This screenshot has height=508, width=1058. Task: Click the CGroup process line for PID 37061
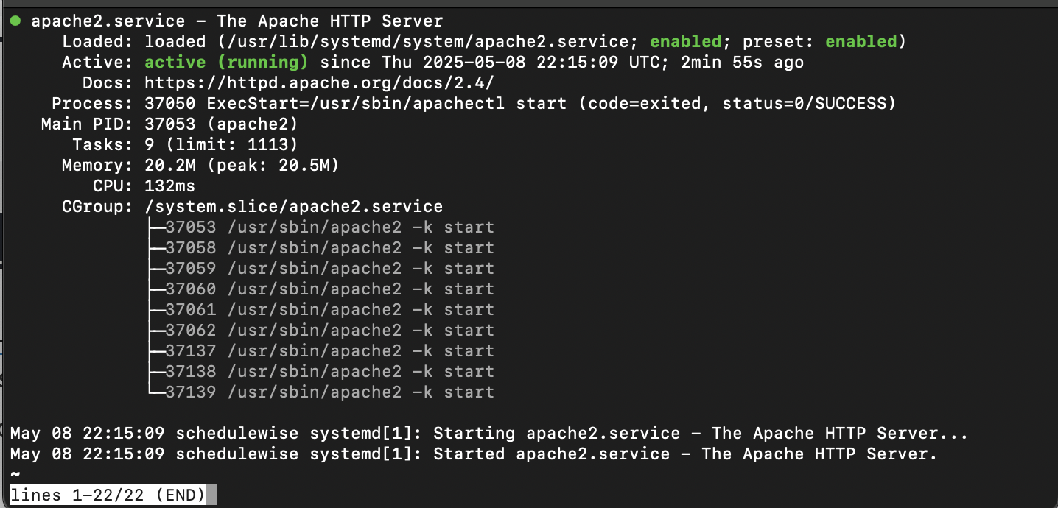pyautogui.click(x=329, y=310)
